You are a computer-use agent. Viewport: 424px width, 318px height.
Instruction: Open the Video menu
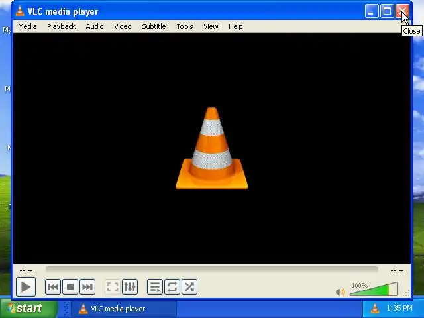123,26
